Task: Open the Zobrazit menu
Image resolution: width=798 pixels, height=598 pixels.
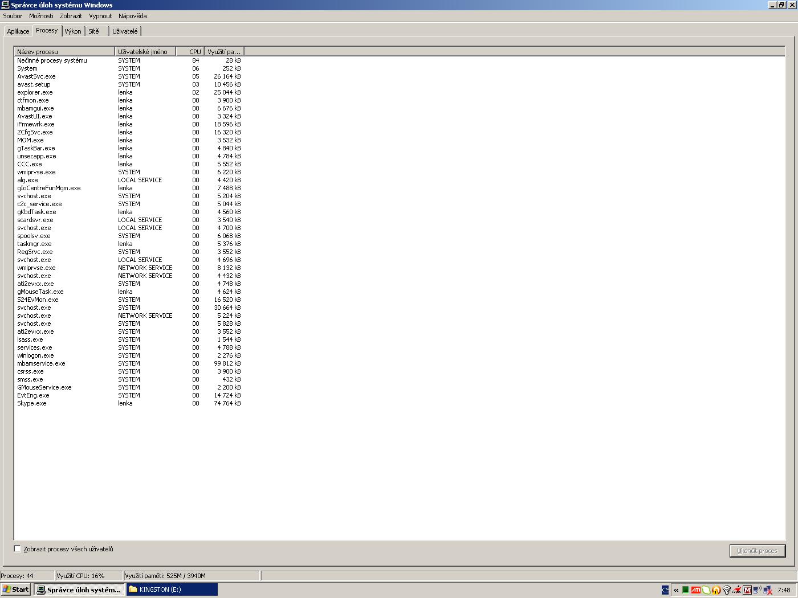Action: pyautogui.click(x=71, y=16)
